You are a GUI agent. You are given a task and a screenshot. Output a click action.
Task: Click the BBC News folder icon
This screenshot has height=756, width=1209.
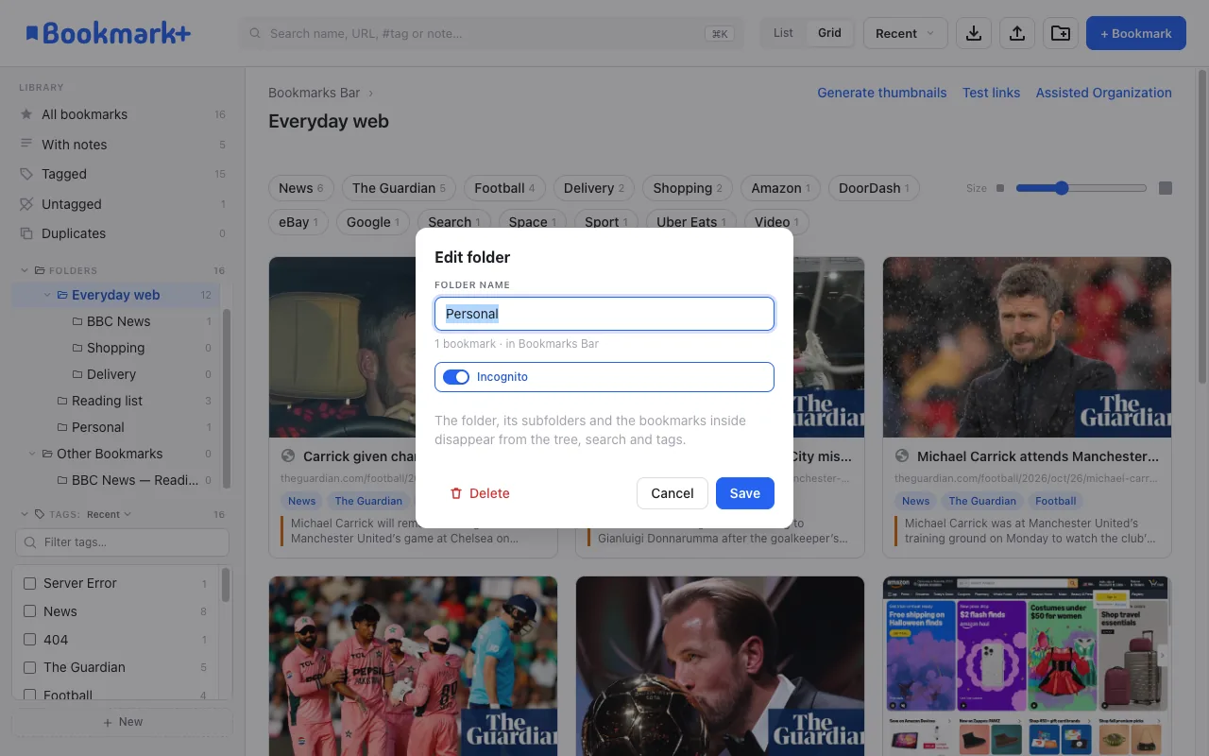click(77, 321)
